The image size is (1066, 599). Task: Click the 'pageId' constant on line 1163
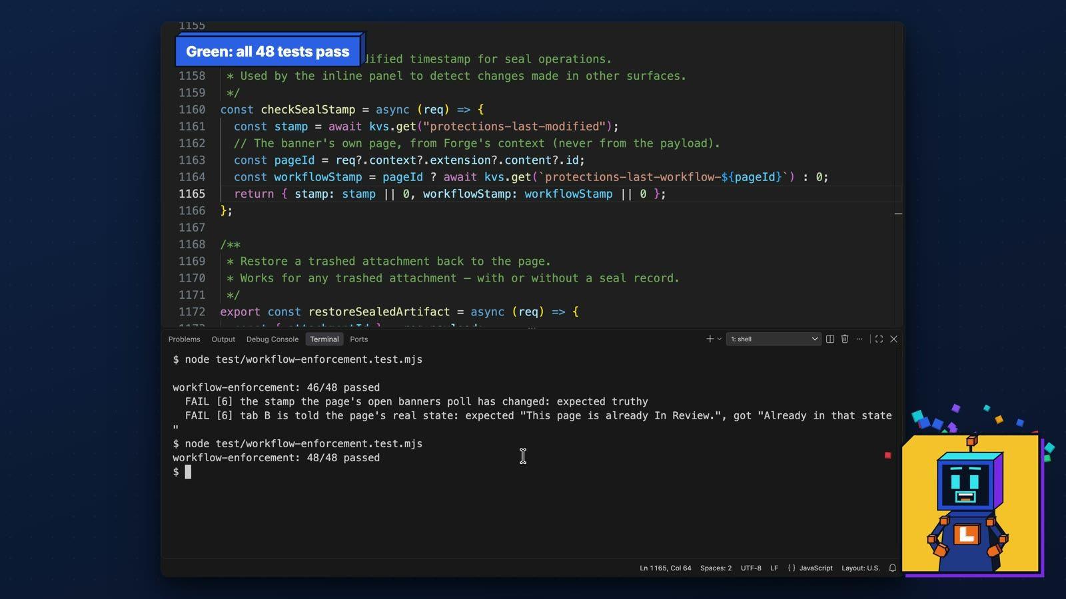click(294, 160)
